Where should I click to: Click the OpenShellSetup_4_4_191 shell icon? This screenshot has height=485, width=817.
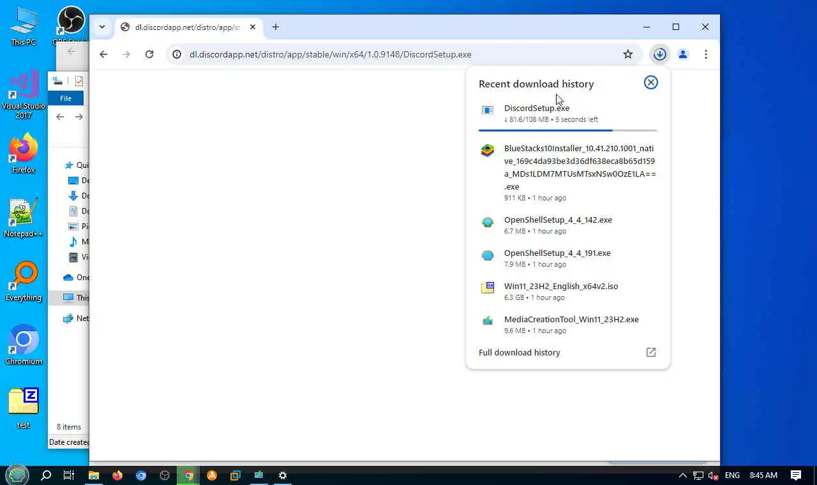[x=488, y=255]
